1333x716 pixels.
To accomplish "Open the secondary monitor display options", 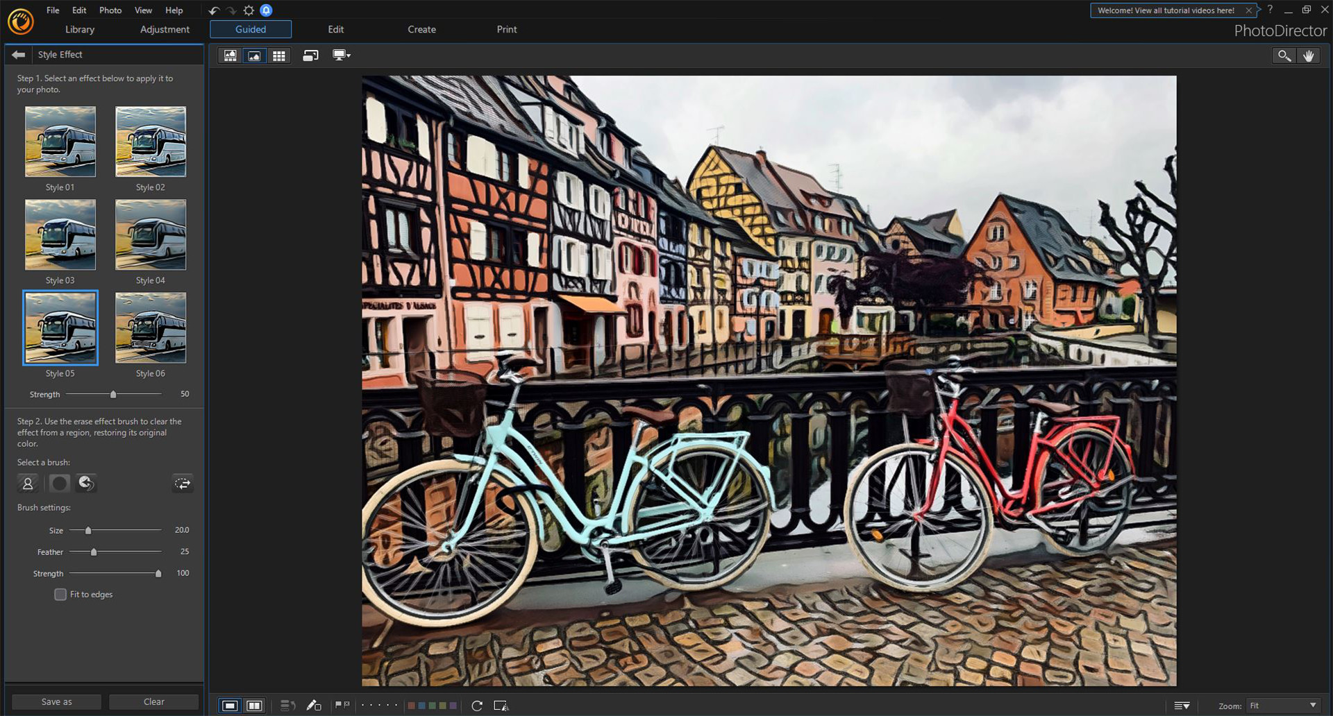I will [341, 55].
